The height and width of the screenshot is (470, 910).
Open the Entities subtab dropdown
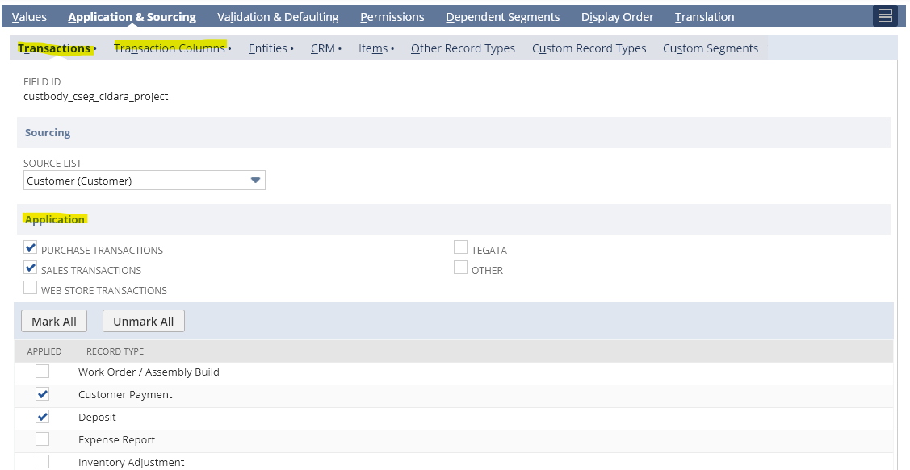click(x=291, y=48)
